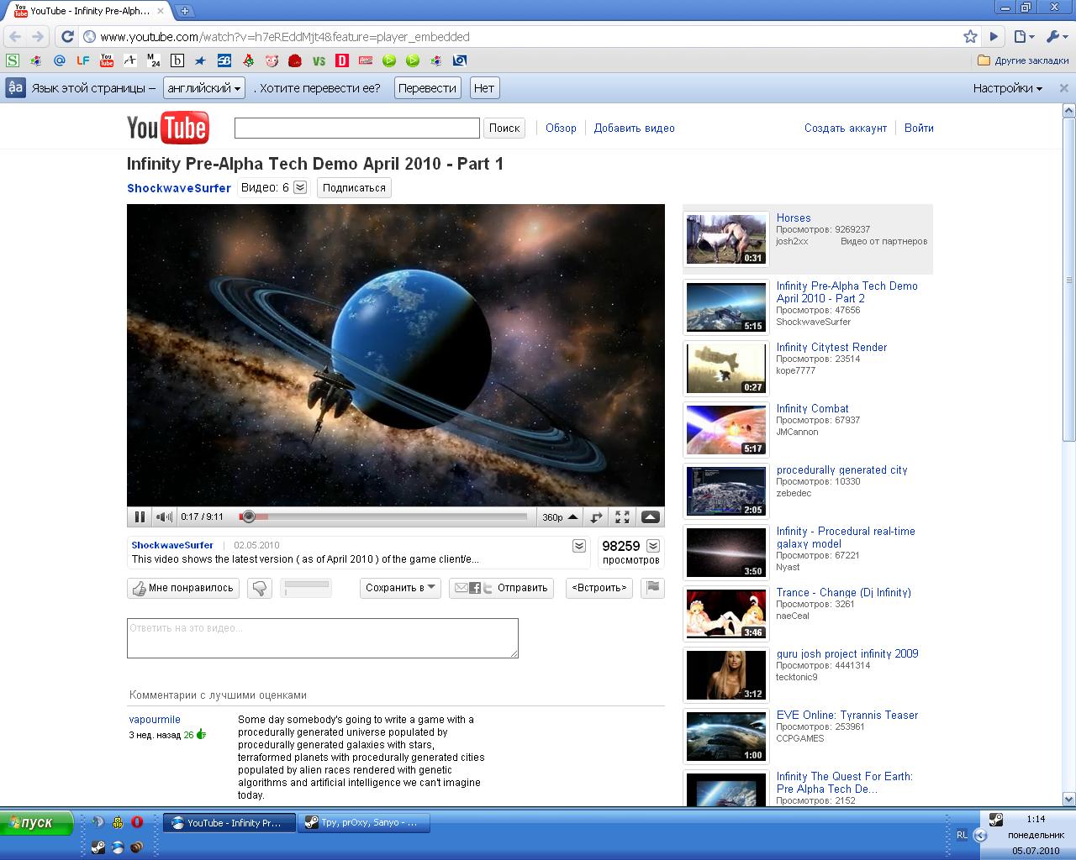Click the Перевести translate button

(x=427, y=88)
